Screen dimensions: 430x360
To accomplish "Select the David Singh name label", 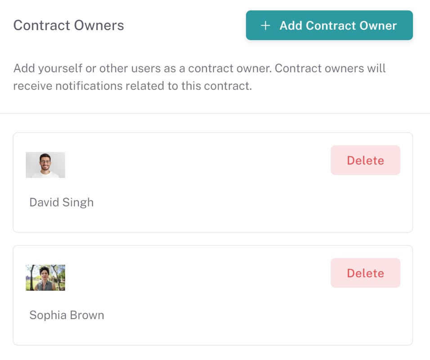I will (x=62, y=202).
